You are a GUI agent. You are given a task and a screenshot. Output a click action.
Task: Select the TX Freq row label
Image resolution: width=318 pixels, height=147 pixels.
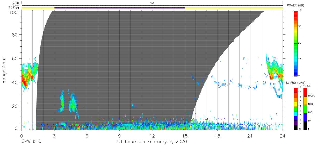pos(14,8)
